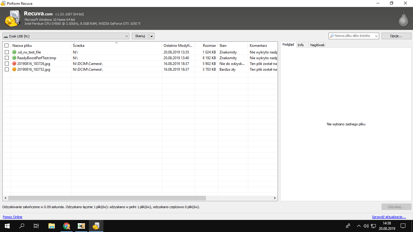This screenshot has width=413, height=232.
Task: Click the Odzyskaj... button
Action: (x=396, y=207)
